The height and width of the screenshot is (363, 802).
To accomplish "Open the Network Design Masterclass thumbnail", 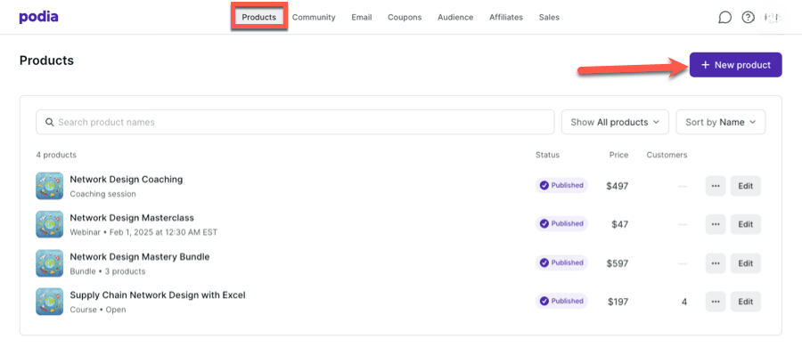I will coord(49,224).
